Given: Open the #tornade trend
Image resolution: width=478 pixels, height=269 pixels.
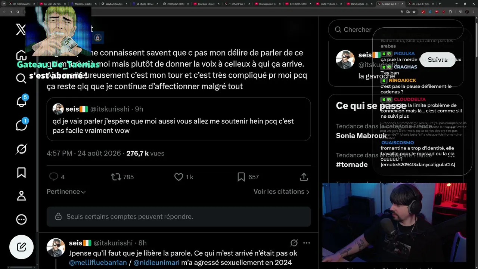Looking at the screenshot, I should tap(352, 164).
